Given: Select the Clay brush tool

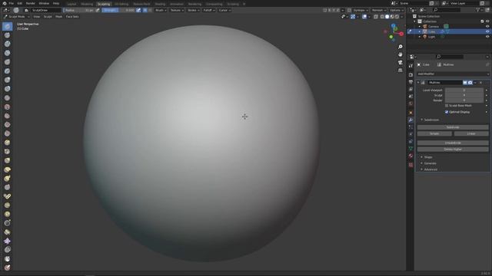Looking at the screenshot, I should pyautogui.click(x=7, y=44).
